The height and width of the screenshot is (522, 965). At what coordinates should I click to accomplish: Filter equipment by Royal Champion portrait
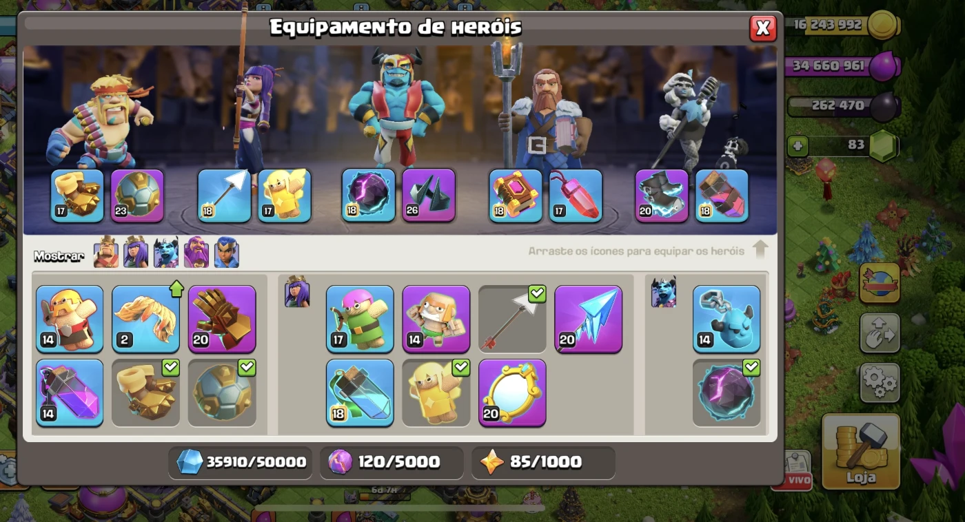point(227,252)
